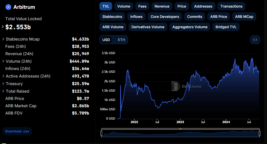
Task: Click the ARB Price value $0.57
Action: pyautogui.click(x=83, y=98)
